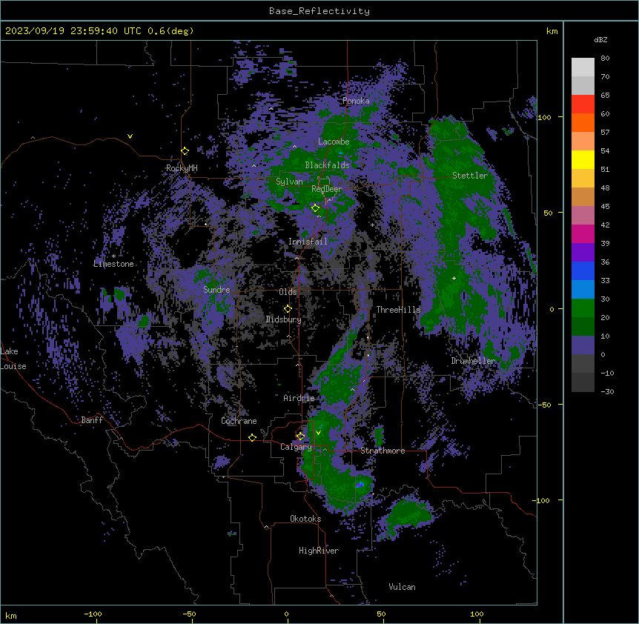Click the light gray 80-70 dBZ legend swatch
The height and width of the screenshot is (624, 639).
tap(583, 67)
